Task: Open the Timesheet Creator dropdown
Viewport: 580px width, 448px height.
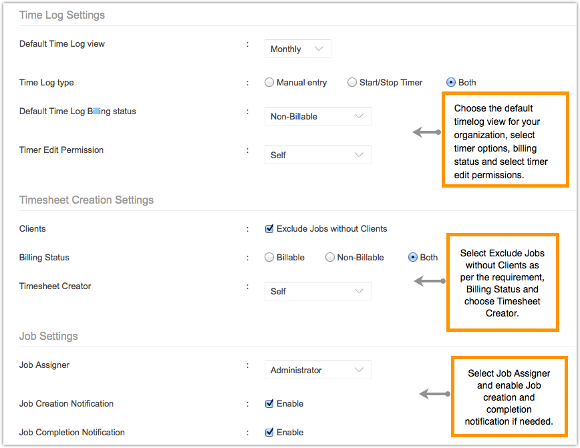Action: pyautogui.click(x=317, y=291)
